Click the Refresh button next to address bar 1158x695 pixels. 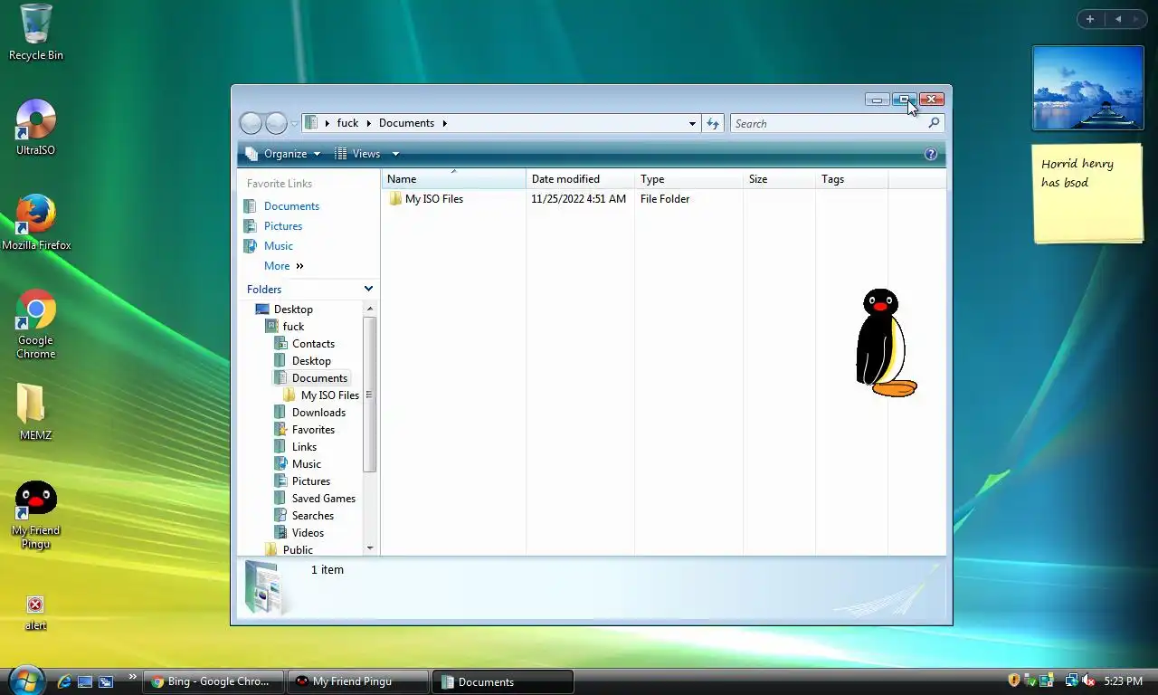point(713,123)
